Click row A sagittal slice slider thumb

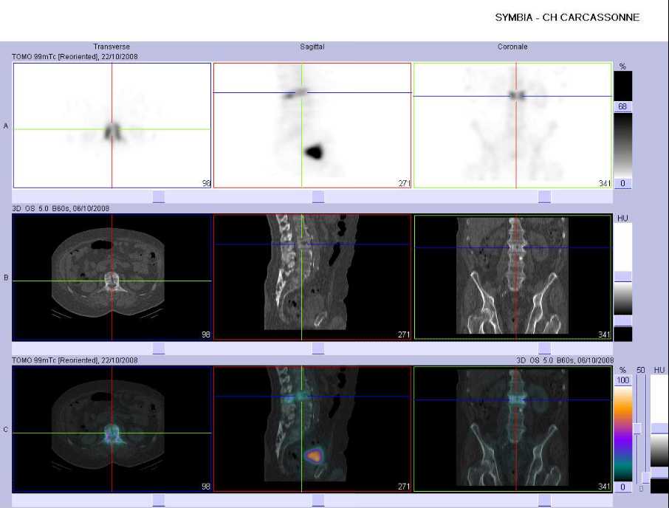318,196
